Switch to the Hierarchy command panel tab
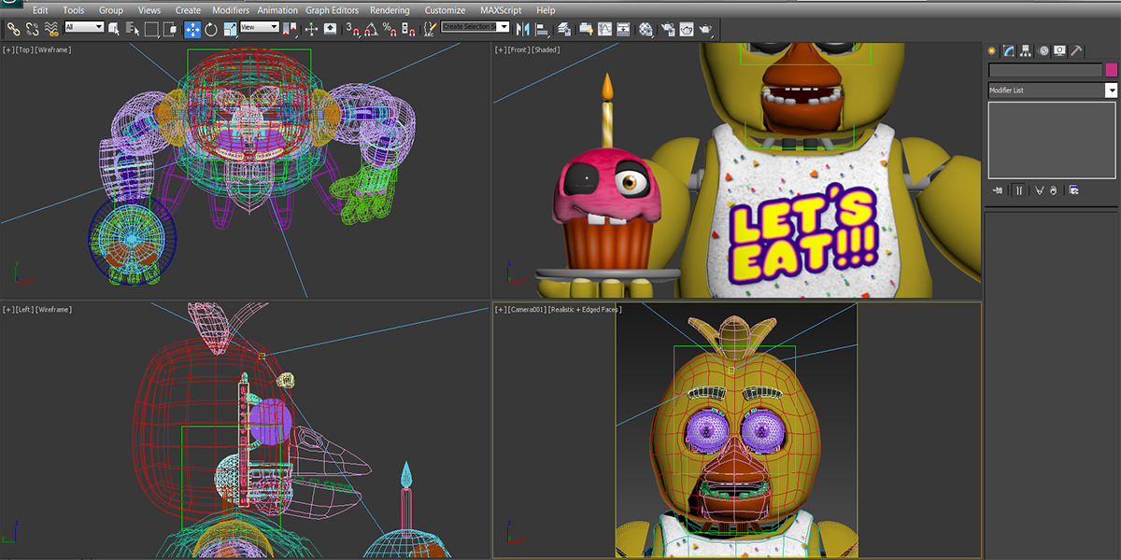 point(1026,50)
